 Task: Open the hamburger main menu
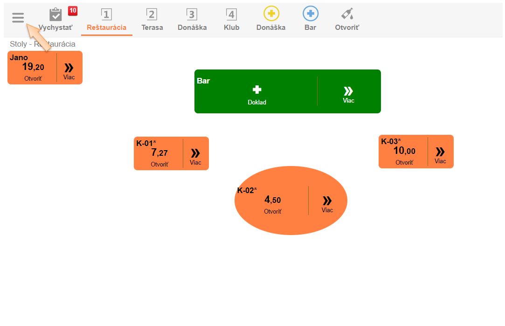[x=18, y=18]
